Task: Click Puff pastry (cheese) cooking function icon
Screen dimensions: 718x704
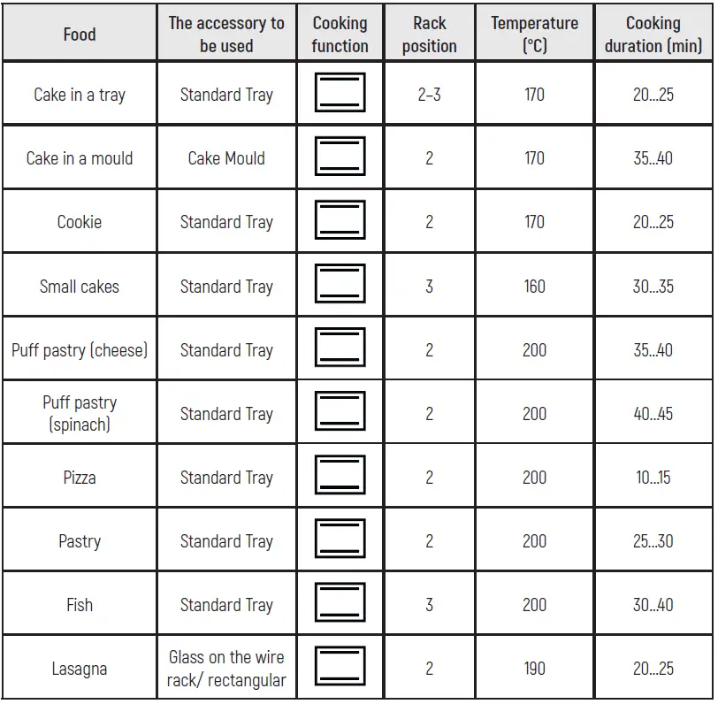Action: 340,348
